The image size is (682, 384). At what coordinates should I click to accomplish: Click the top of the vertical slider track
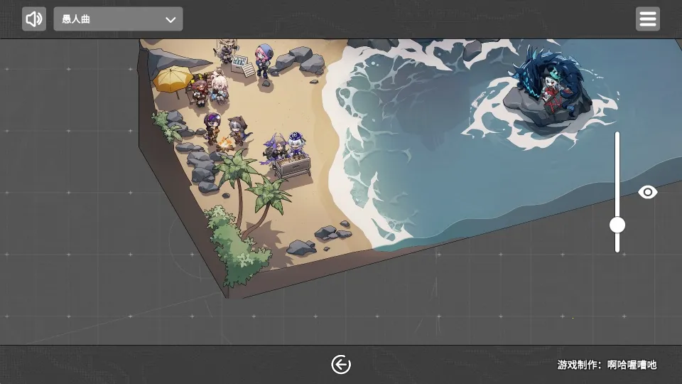point(617,135)
